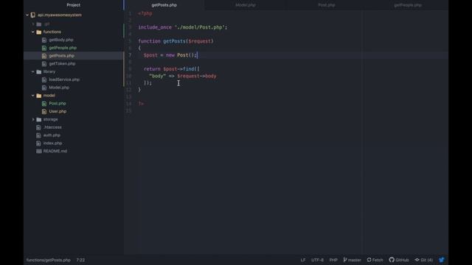The height and width of the screenshot is (265, 472).
Task: Open getToken.php in the tree view
Action: (62, 64)
